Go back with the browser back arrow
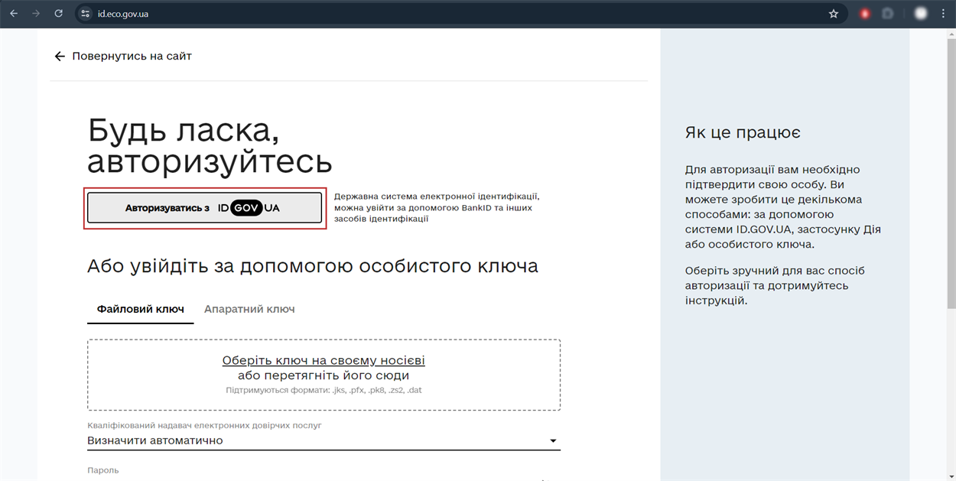Viewport: 956px width, 481px height. point(13,14)
